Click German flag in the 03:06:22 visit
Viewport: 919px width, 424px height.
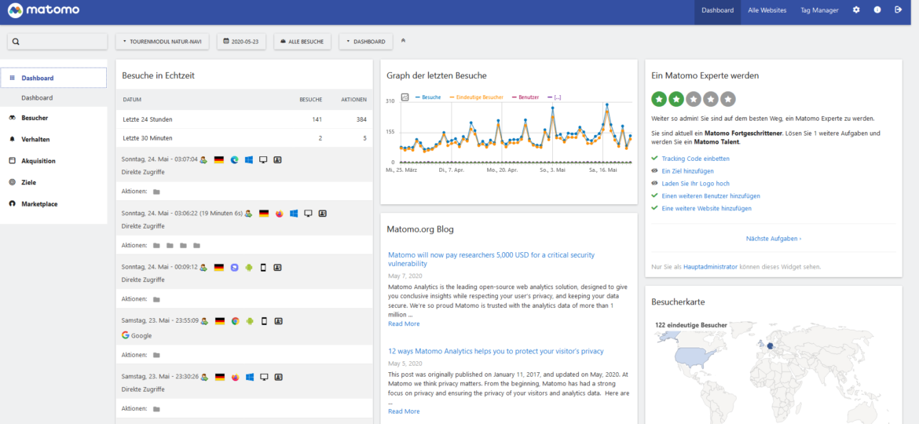pos(265,214)
